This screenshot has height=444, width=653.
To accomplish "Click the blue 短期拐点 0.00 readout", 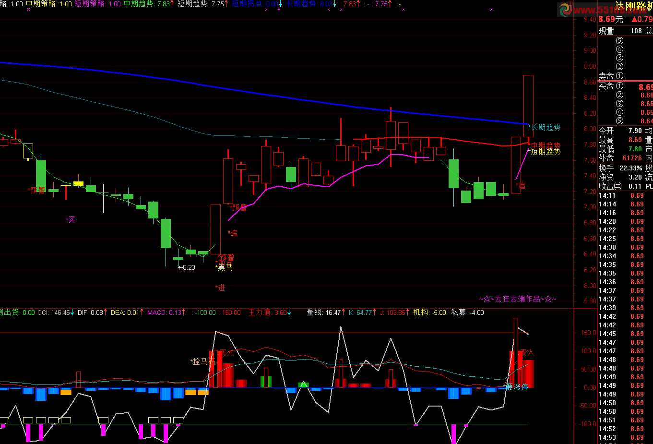I will [x=258, y=4].
